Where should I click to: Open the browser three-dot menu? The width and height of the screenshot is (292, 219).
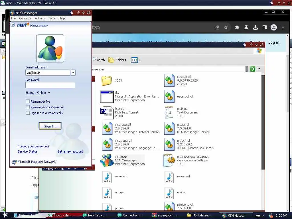pos(283,28)
